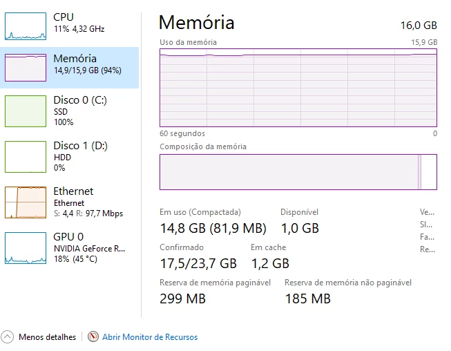Click the Uso da memória graph
Screen dimensions: 451x351
coord(298,88)
